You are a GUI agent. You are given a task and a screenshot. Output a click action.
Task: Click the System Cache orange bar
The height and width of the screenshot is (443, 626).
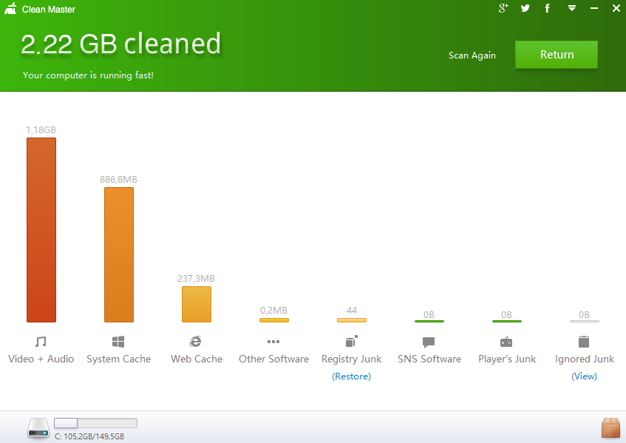(119, 254)
